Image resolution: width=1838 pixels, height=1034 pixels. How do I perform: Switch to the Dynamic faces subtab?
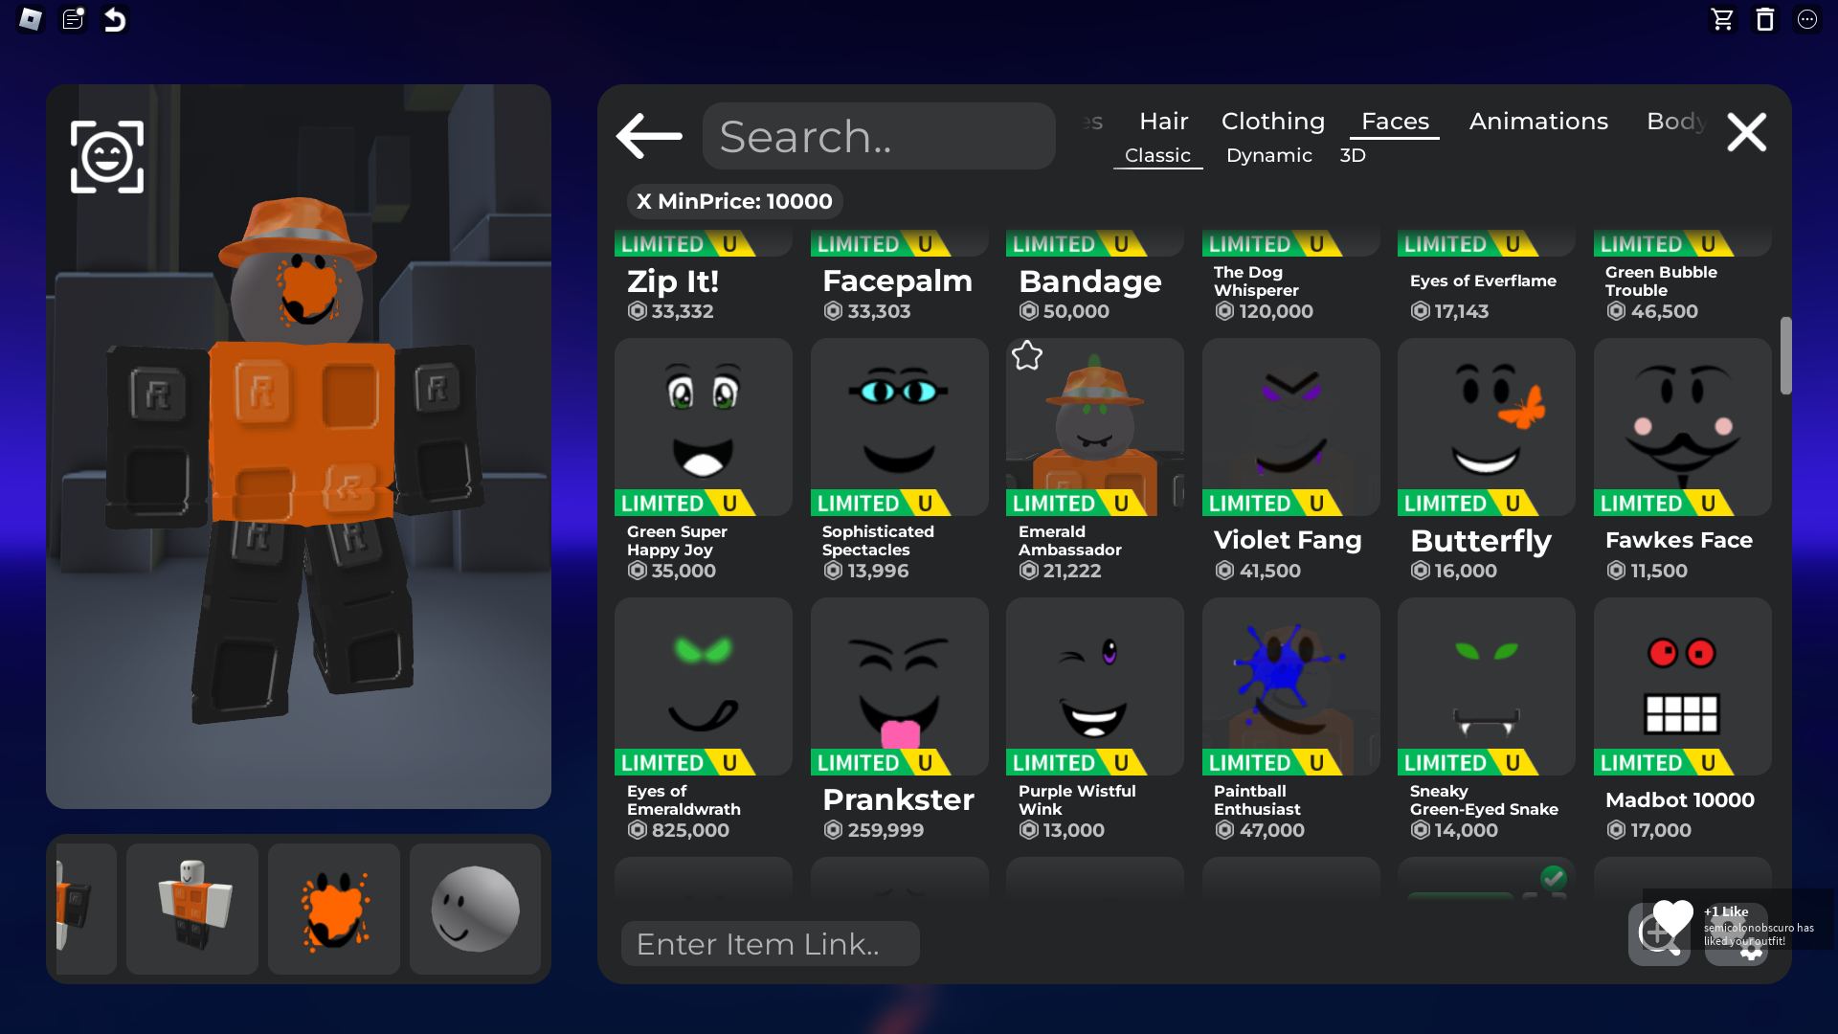[x=1268, y=155]
